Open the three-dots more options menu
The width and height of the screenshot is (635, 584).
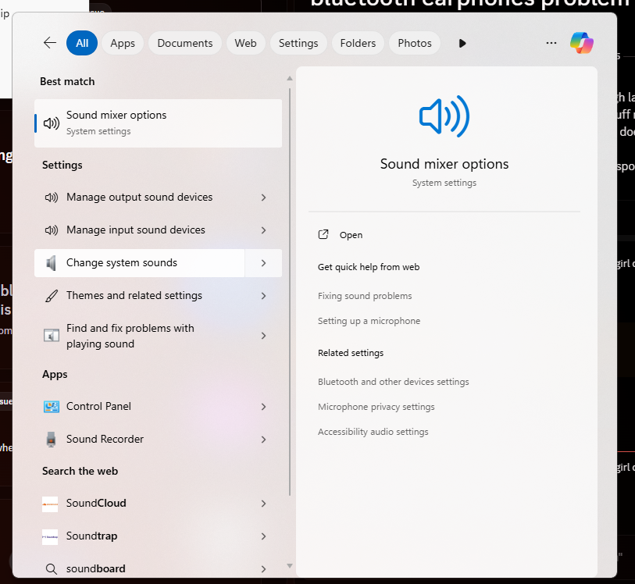coord(551,43)
